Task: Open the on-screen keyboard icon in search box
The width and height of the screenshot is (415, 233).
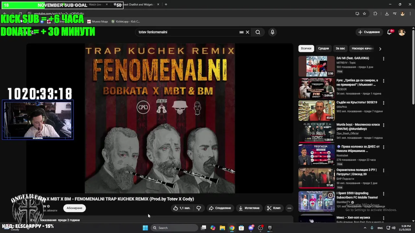Action: click(242, 32)
